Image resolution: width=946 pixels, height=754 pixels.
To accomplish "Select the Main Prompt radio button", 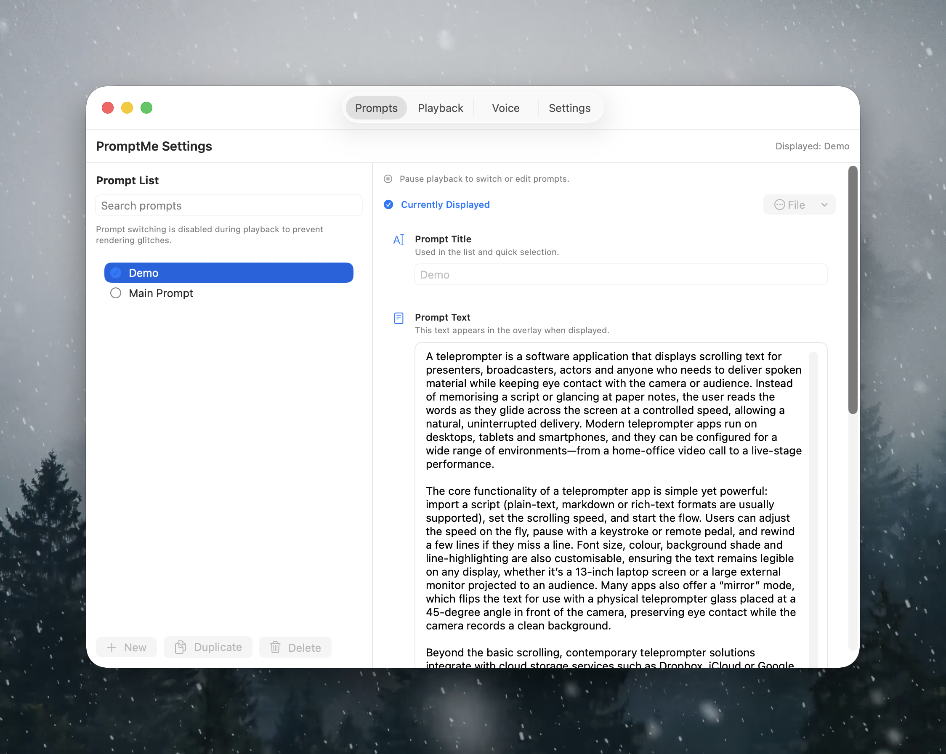I will [x=115, y=293].
